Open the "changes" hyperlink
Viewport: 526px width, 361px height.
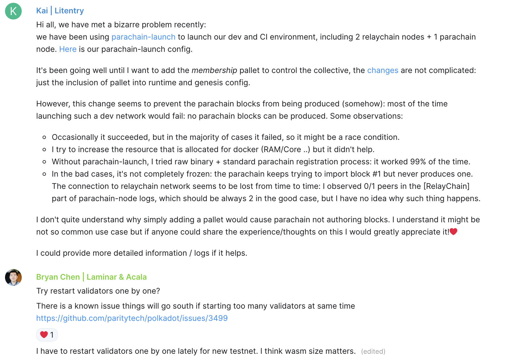pyautogui.click(x=383, y=70)
